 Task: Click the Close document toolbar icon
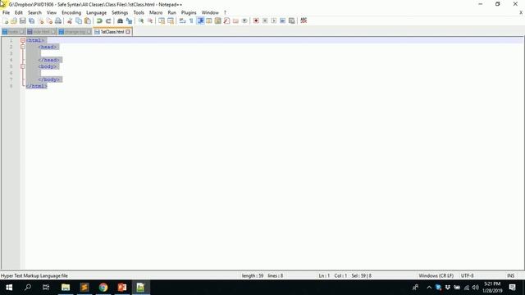[40, 20]
